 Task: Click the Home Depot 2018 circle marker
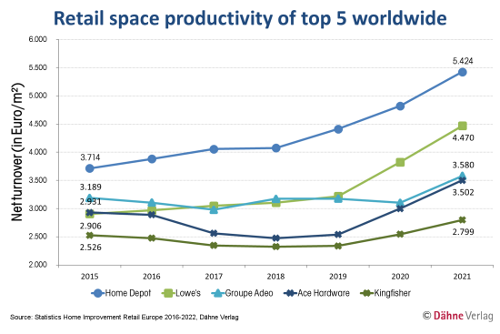click(276, 148)
